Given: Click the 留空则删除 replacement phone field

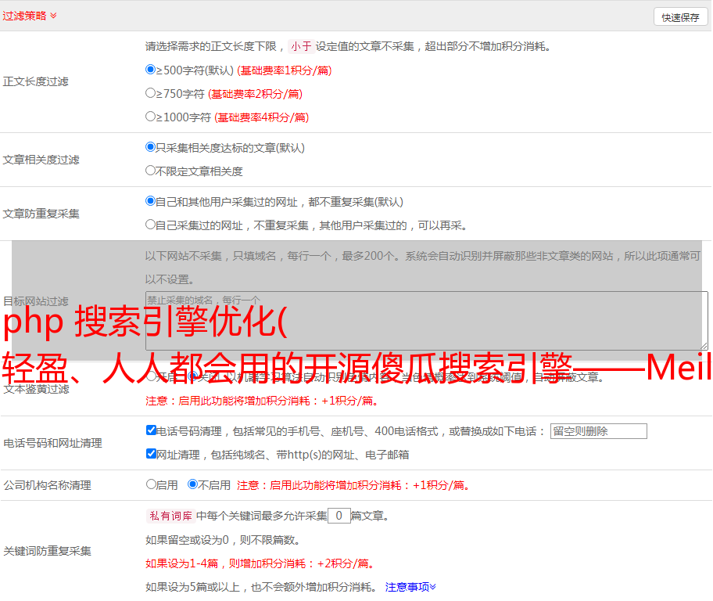Looking at the screenshot, I should click(598, 431).
